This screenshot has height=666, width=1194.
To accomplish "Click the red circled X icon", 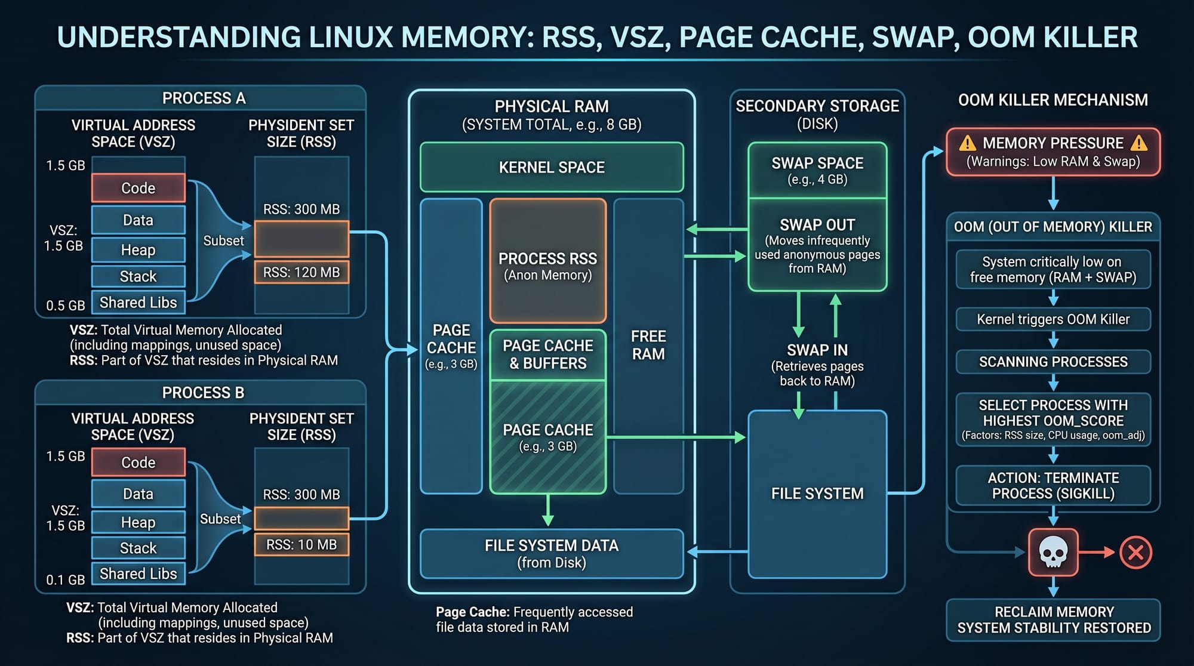I will point(1135,552).
